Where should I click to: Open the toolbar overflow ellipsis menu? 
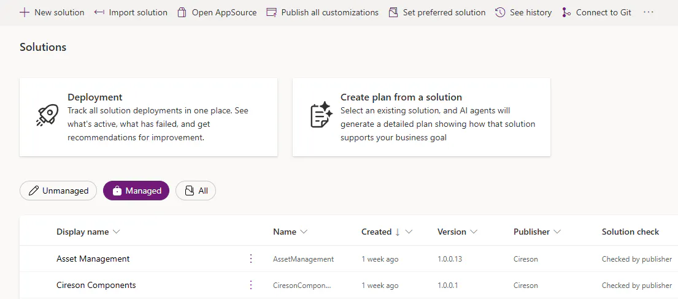pyautogui.click(x=649, y=12)
